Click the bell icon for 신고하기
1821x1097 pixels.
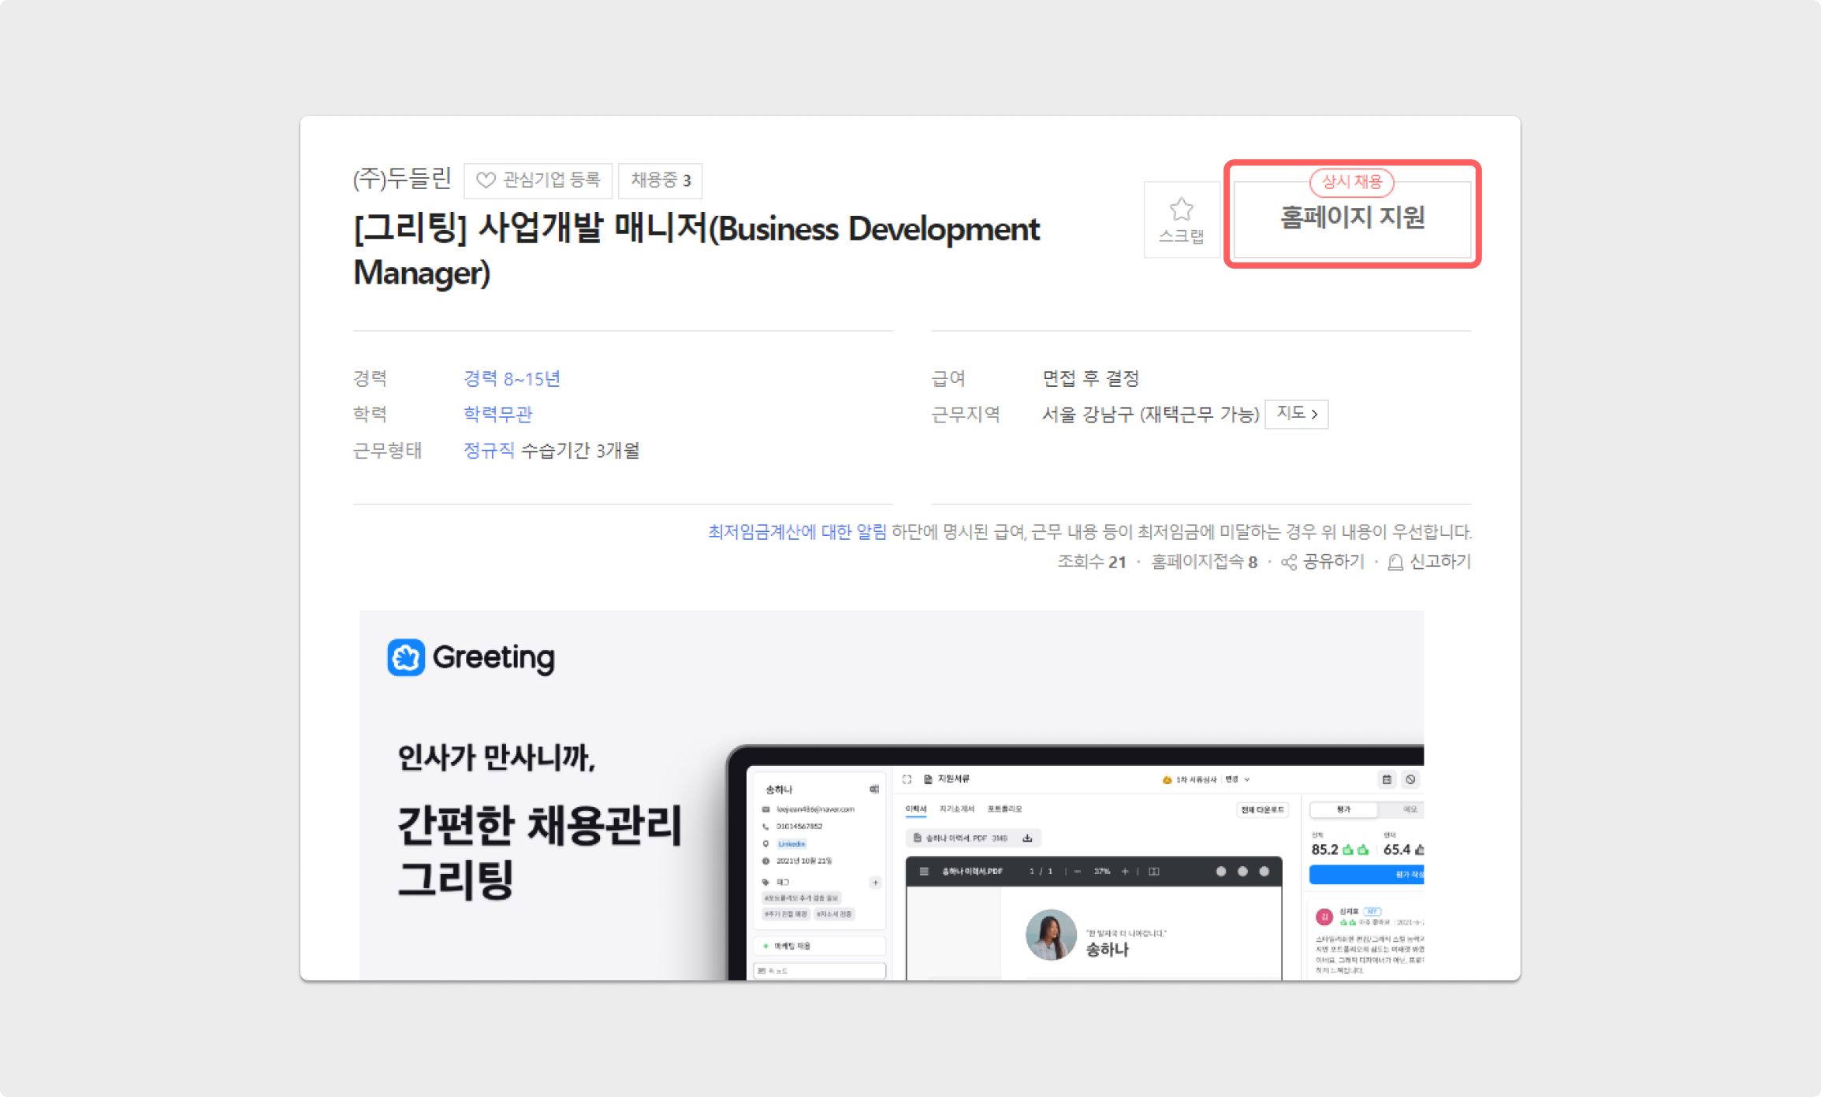1395,562
